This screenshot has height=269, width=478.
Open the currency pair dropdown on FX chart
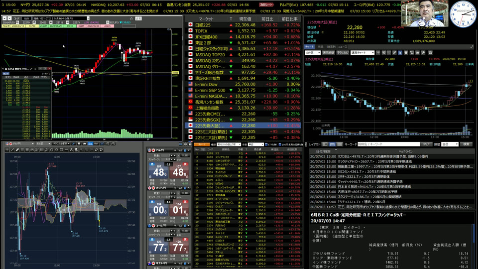point(19,143)
